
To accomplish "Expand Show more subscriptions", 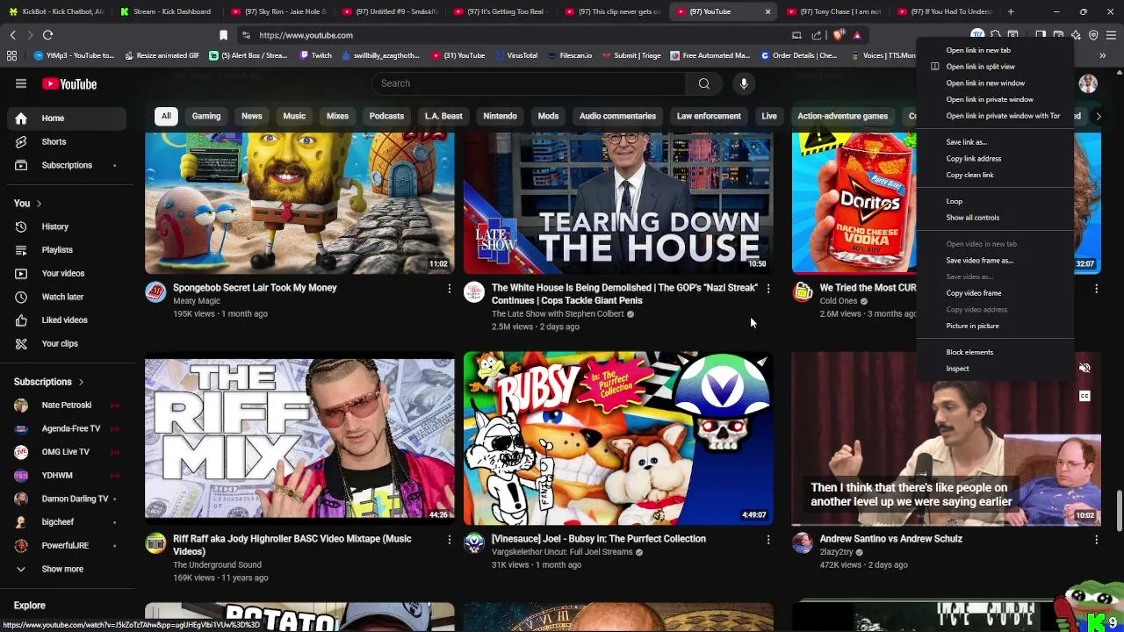I will click(x=67, y=569).
